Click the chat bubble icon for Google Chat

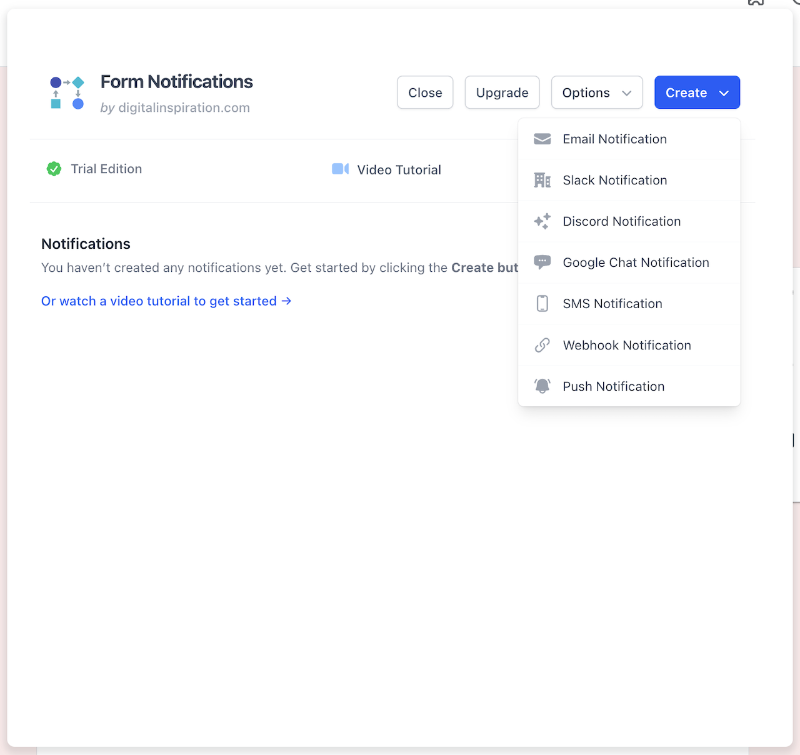coord(542,262)
